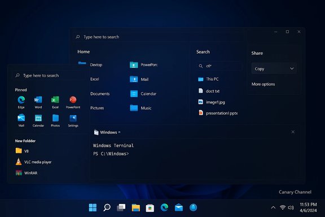Open the Music folder in Home
The width and height of the screenshot is (325, 217).
140,108
